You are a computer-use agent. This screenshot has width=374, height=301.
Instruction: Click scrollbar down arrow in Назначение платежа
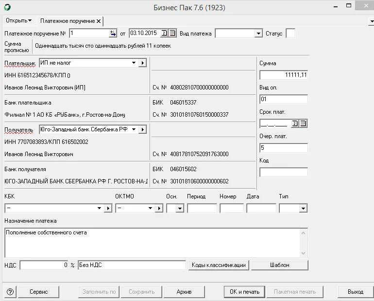coord(304,253)
